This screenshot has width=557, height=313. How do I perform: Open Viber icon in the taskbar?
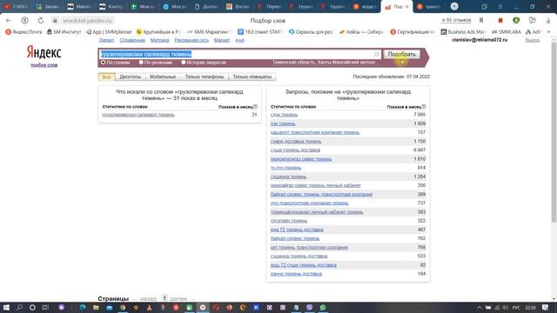pyautogui.click(x=310, y=307)
